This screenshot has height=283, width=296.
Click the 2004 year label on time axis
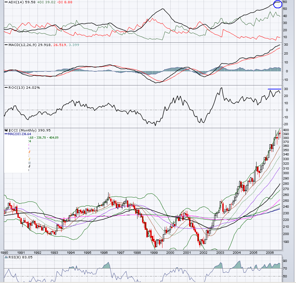click(x=236, y=253)
